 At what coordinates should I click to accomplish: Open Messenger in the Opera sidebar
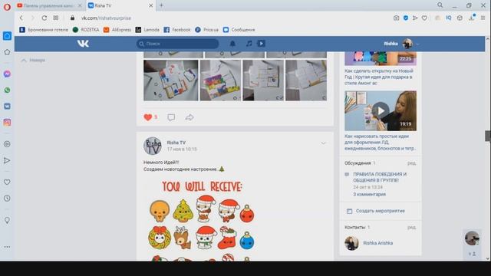click(x=7, y=74)
